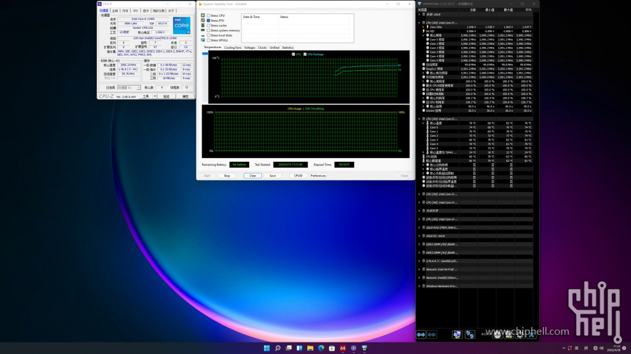This screenshot has height=354, width=631.
Task: Switch to the SPD tab in CPU-Z
Action: point(136,11)
